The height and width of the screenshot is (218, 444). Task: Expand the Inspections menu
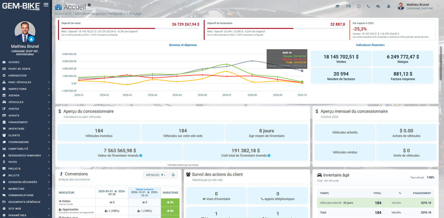[26, 89]
